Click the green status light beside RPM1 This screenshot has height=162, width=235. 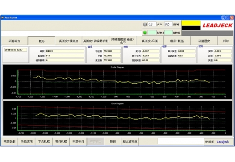145,32
